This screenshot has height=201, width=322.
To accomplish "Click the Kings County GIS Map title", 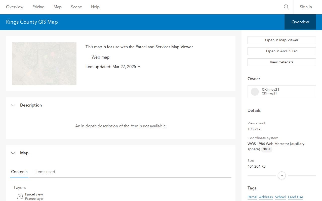I will click(x=32, y=22).
